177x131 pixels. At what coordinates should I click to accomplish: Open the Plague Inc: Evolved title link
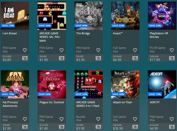(52, 102)
